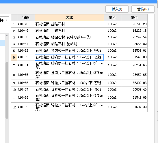Image resolution: width=158 pixels, height=143 pixels.
Task: Select row number 12 header
Action: [x=14, y=107]
